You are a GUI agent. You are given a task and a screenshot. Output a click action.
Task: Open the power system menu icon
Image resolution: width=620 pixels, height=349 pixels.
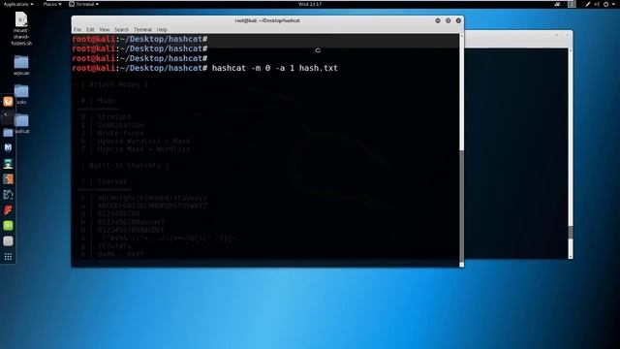tap(605, 4)
